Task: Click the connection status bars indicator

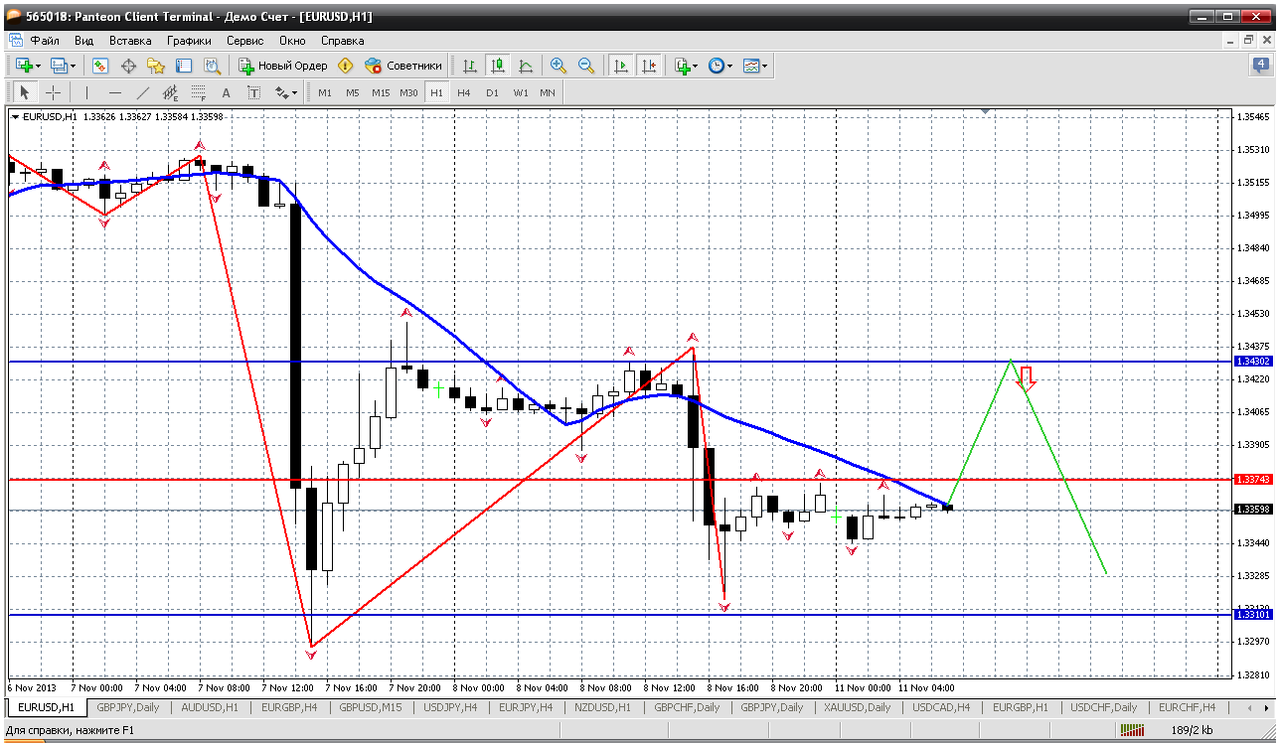Action: pos(1131,731)
